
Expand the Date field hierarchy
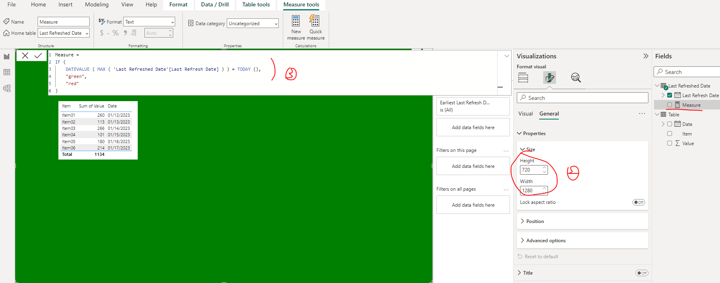click(663, 124)
